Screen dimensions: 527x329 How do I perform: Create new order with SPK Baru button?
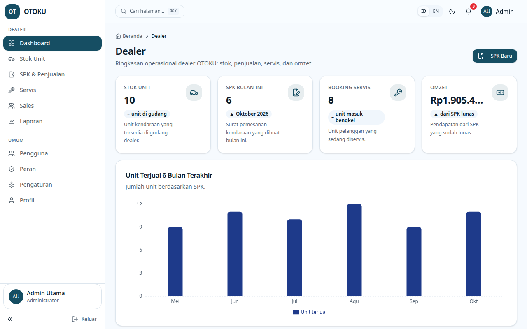tap(495, 56)
